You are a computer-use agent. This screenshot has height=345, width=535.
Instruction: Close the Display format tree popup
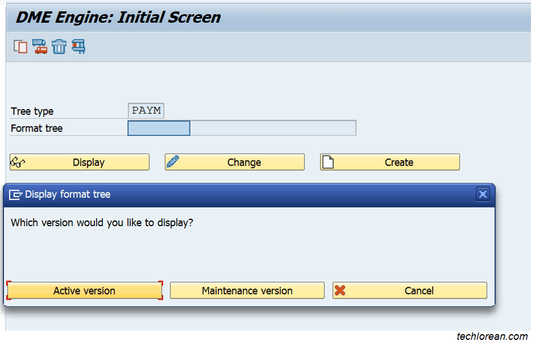[x=483, y=194]
